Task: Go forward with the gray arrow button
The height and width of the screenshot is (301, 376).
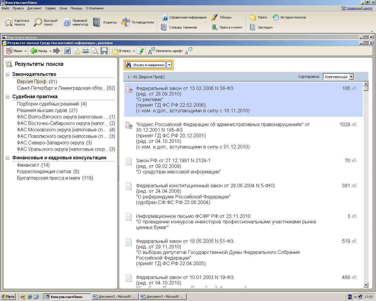Action: click(x=57, y=51)
